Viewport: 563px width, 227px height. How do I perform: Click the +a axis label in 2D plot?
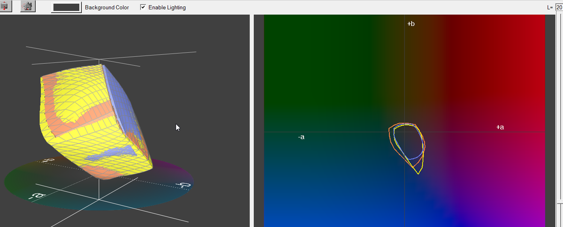pyautogui.click(x=500, y=127)
